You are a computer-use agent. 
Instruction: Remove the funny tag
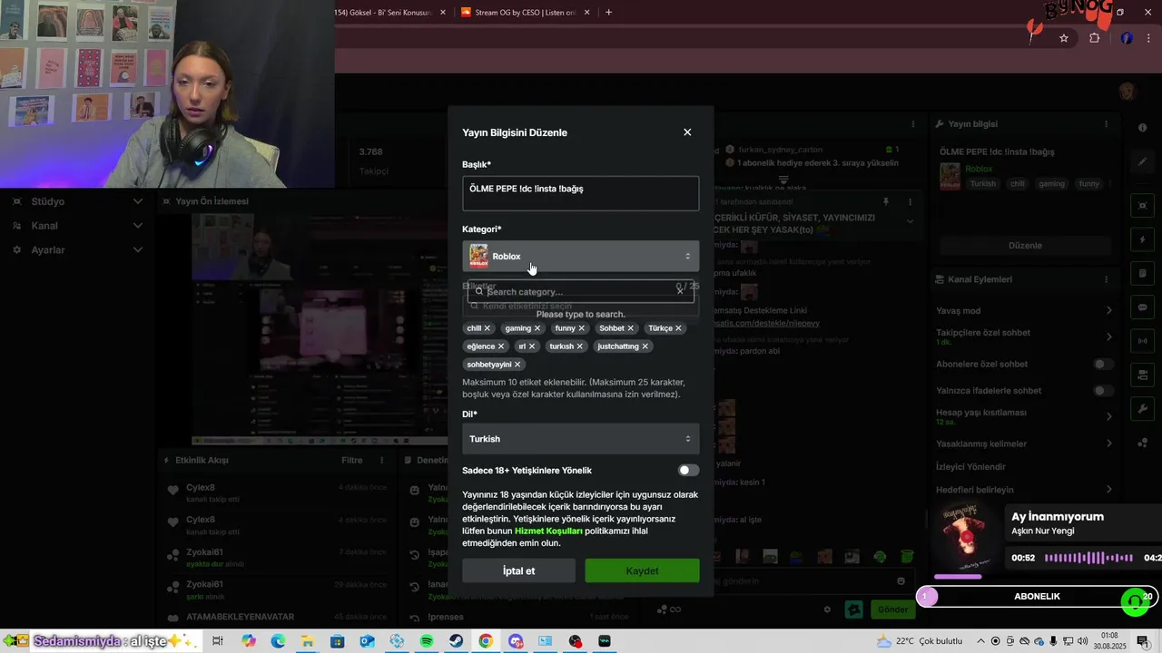582,328
